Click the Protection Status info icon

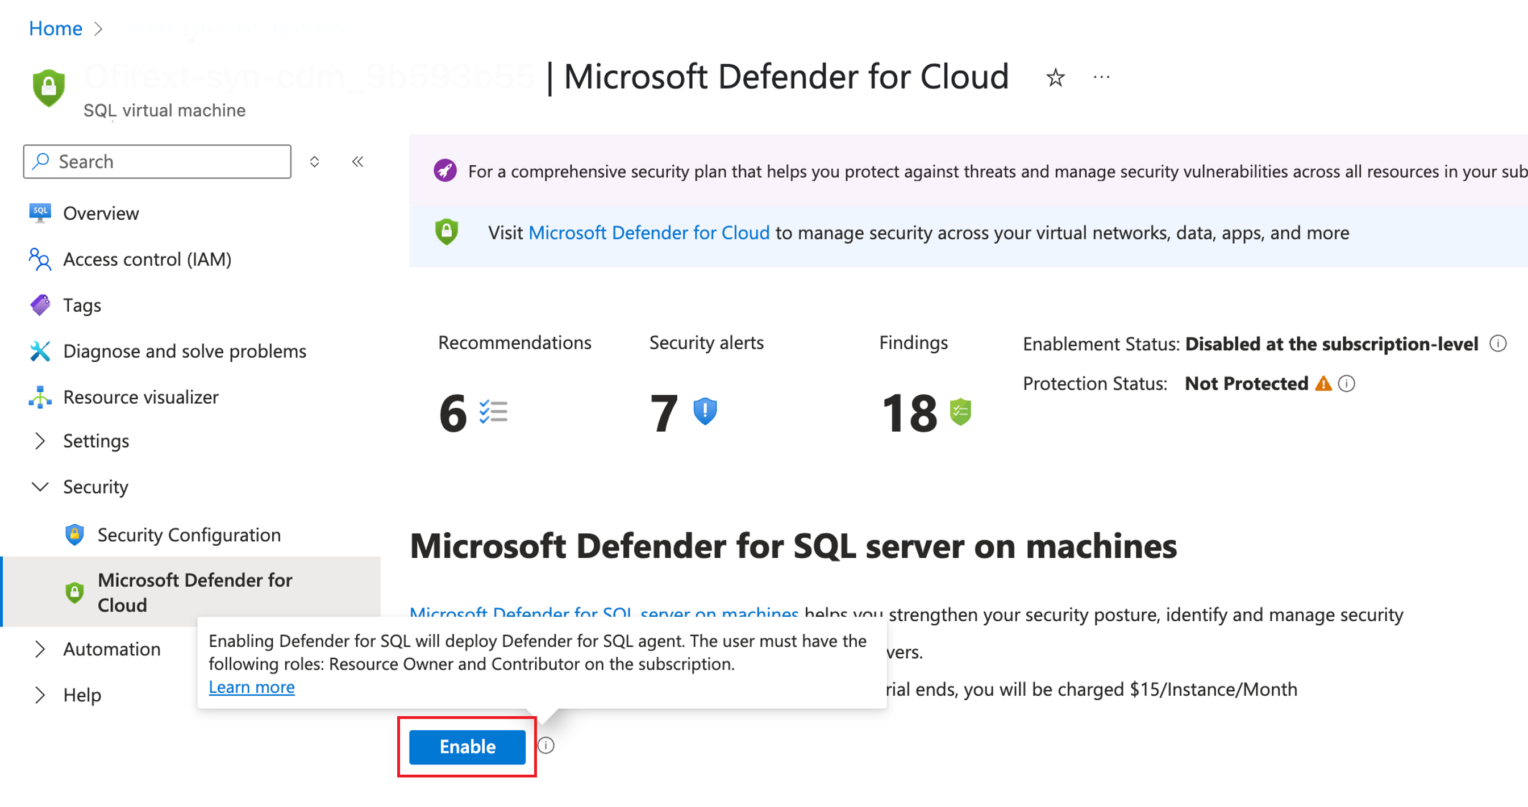coord(1347,384)
